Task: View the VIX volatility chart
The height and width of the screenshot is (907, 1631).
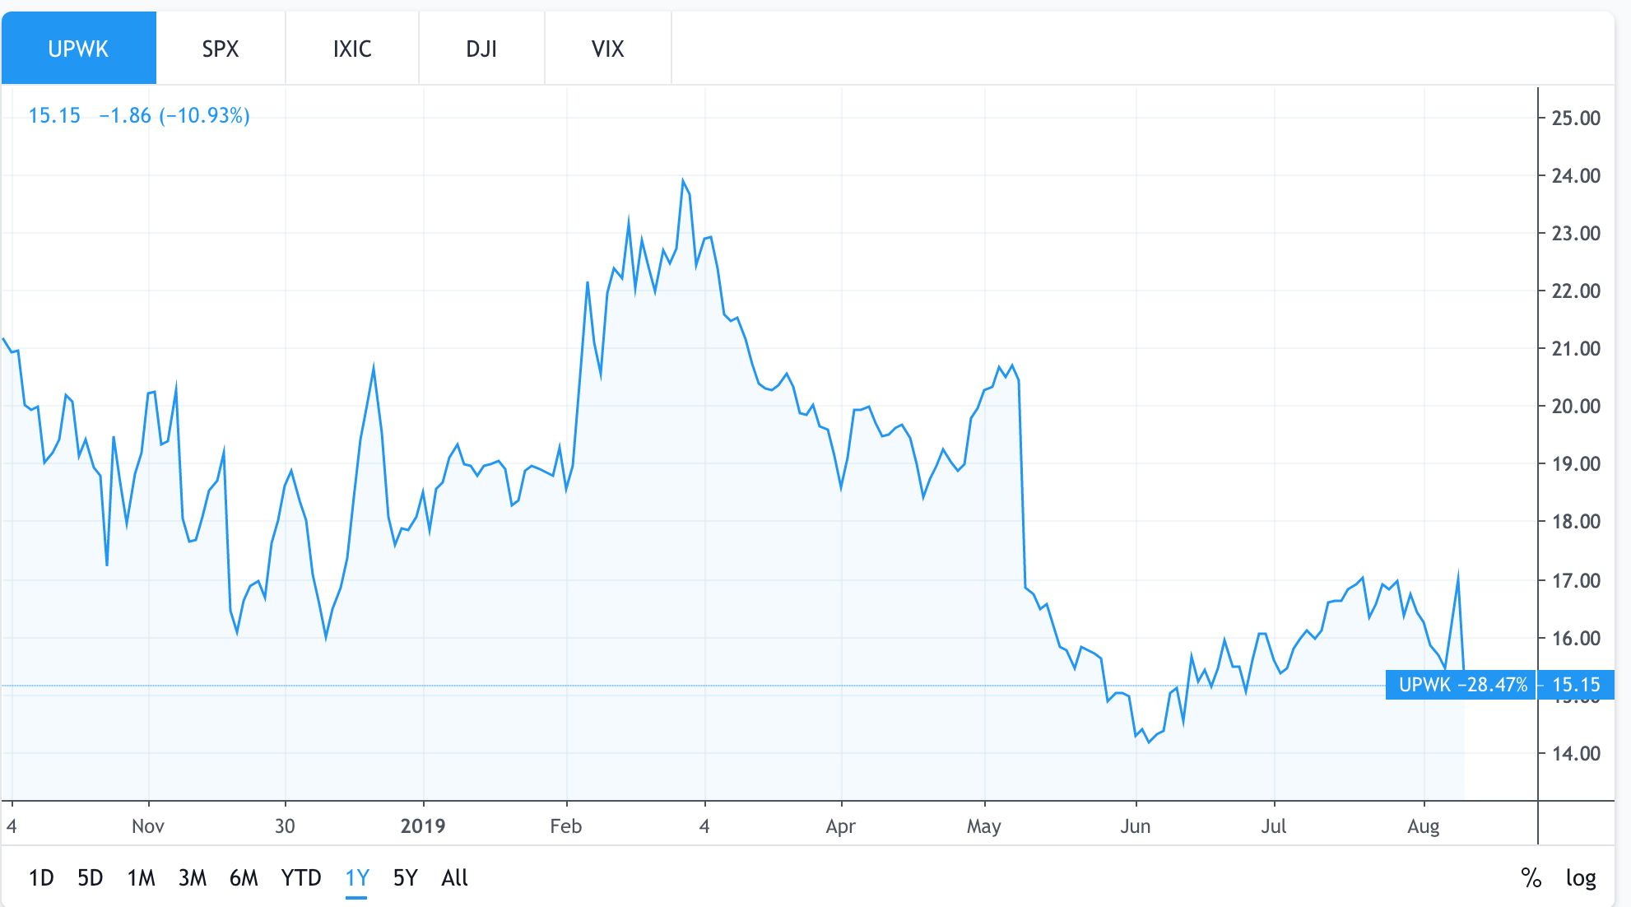Action: click(x=608, y=48)
